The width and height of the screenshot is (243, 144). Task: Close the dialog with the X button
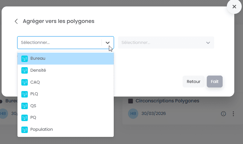pyautogui.click(x=234, y=7)
